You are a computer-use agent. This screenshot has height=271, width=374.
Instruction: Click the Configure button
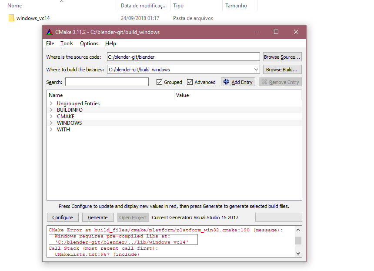pyautogui.click(x=63, y=217)
